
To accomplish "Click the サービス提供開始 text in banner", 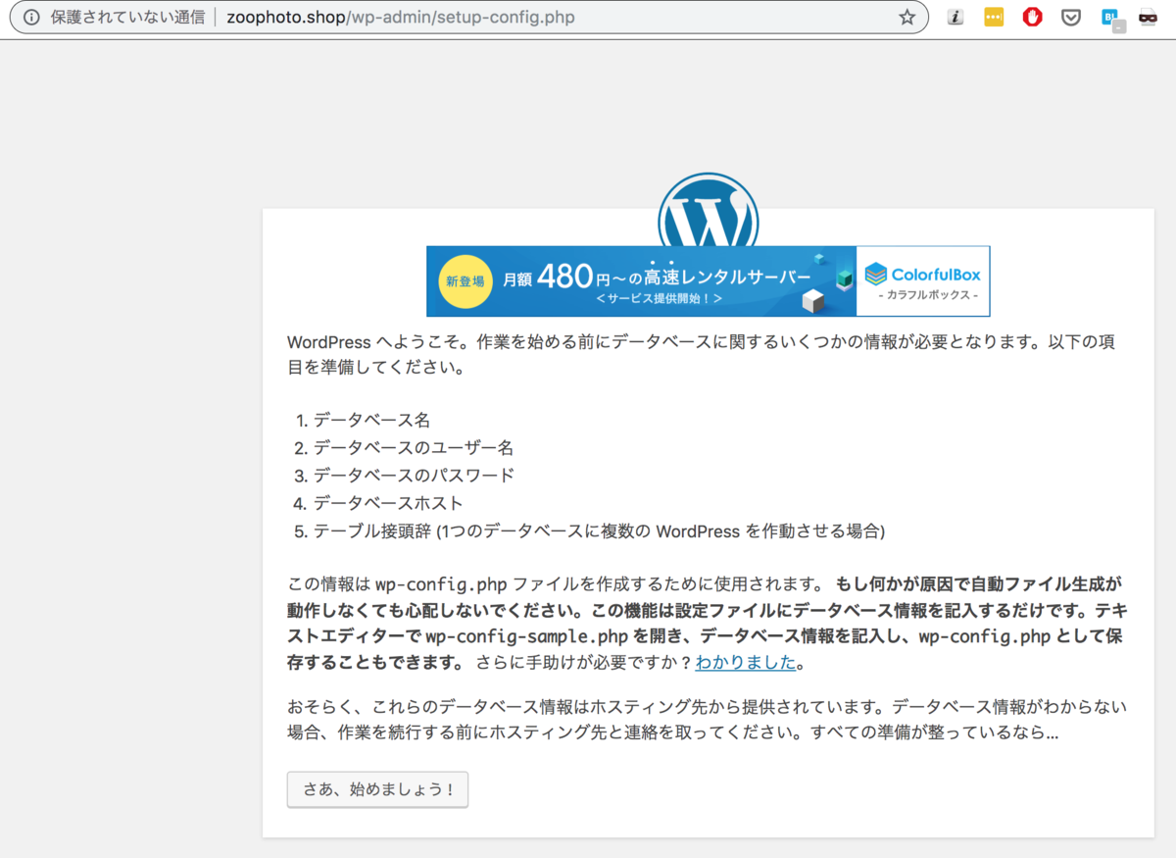I will click(x=659, y=298).
